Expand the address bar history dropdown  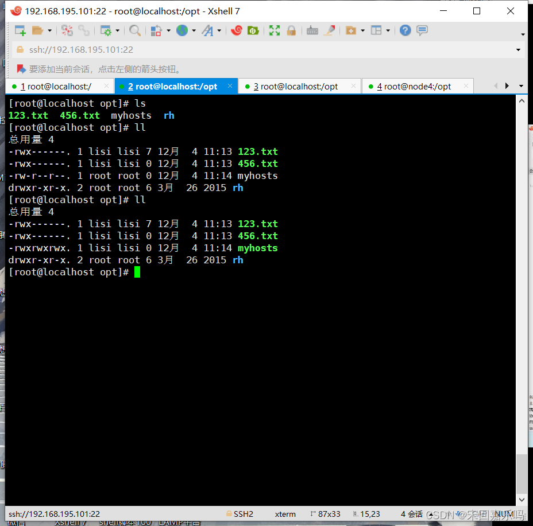tap(518, 50)
